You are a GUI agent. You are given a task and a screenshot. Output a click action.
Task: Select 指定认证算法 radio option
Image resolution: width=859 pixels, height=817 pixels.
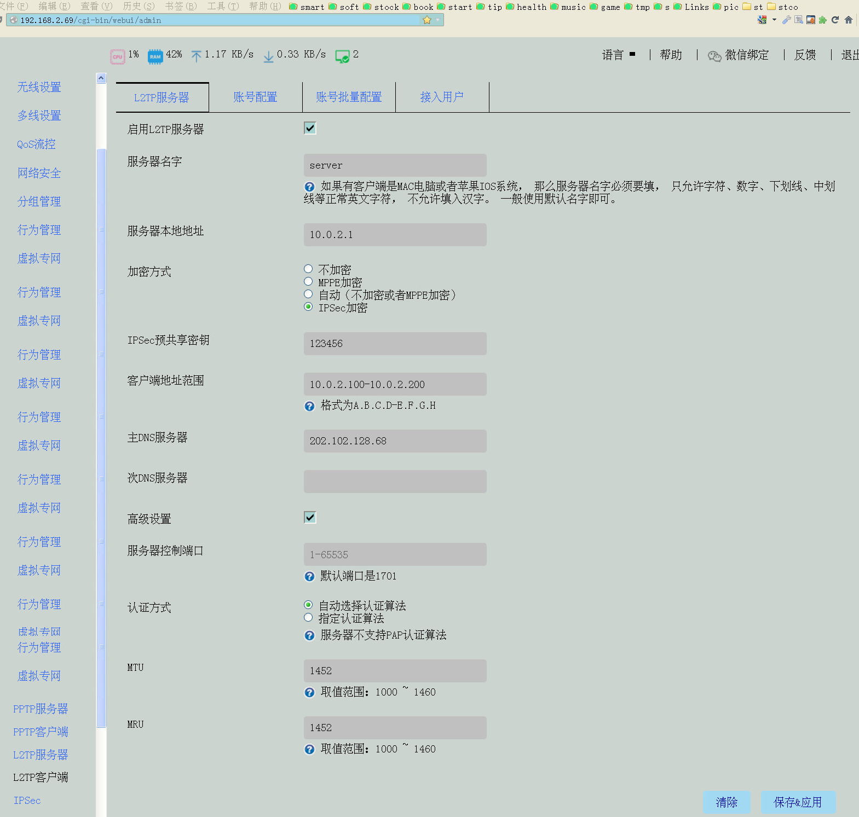pos(308,617)
